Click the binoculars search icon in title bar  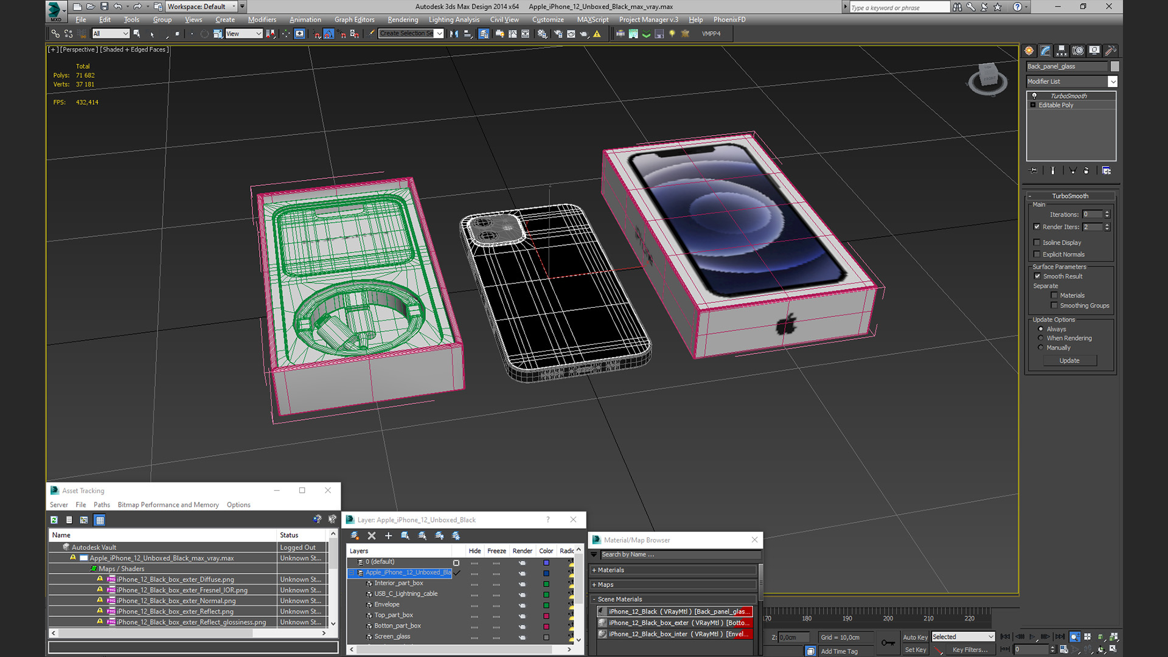(x=958, y=7)
